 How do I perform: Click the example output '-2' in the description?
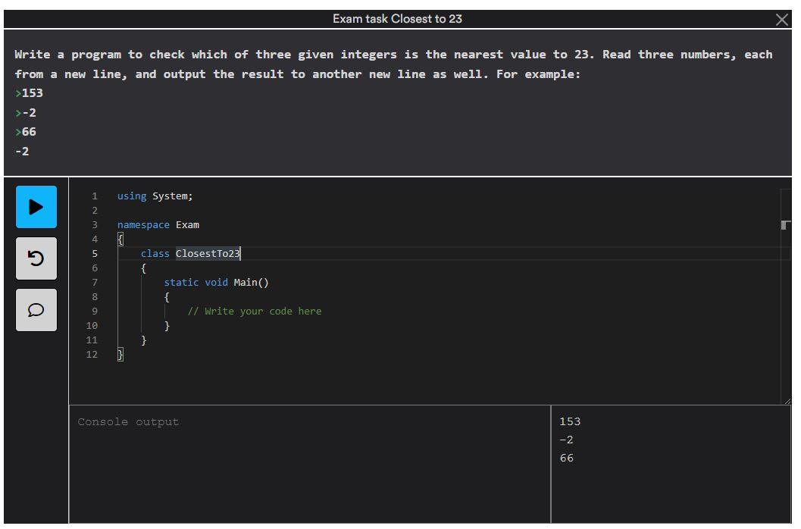pos(22,152)
